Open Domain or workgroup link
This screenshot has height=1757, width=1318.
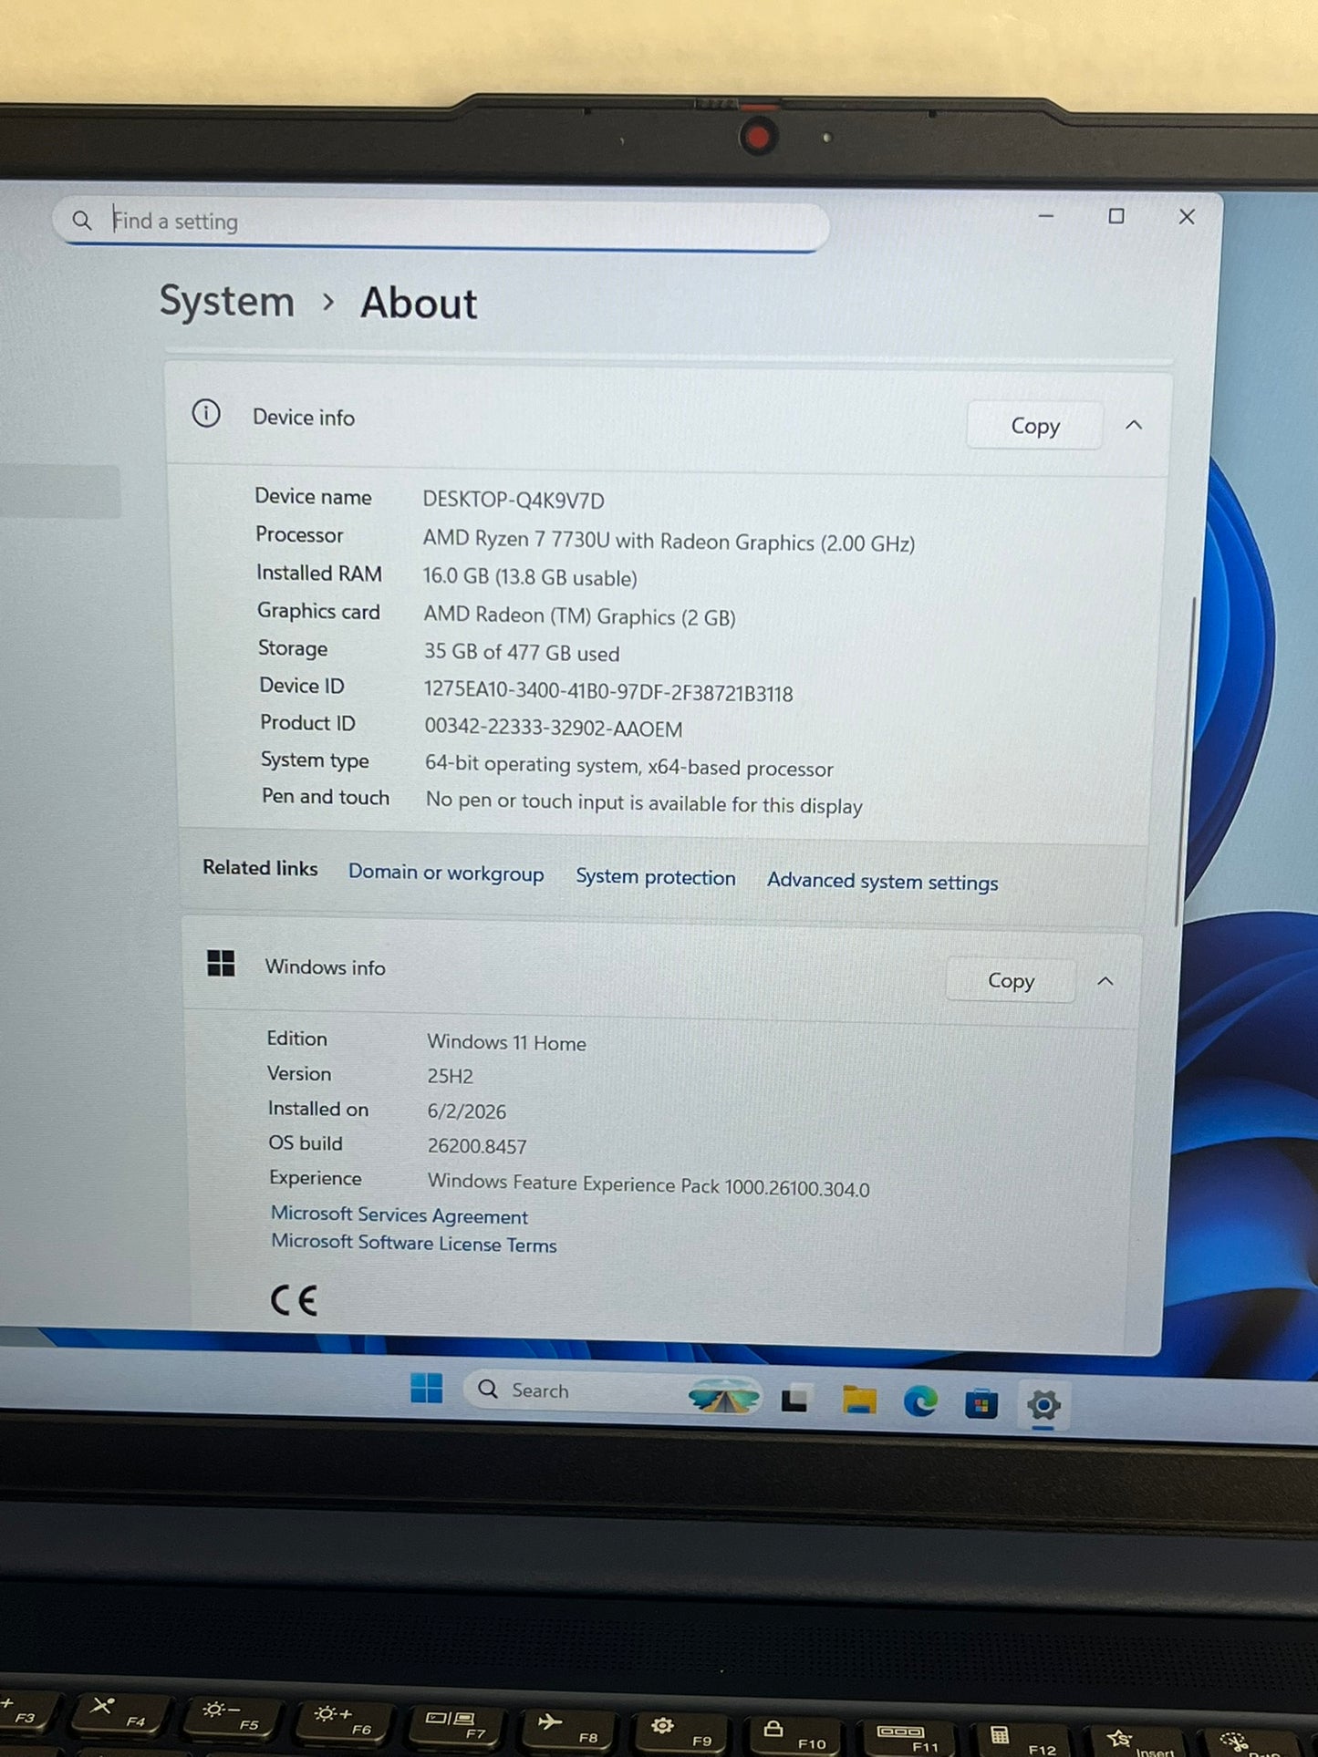446,873
